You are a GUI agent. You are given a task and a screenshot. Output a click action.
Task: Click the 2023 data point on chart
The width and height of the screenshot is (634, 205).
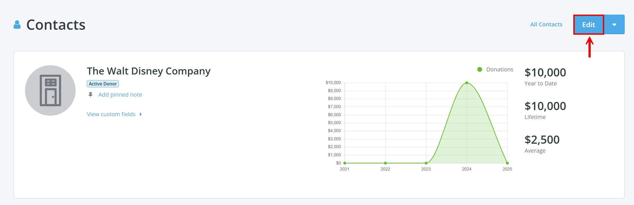[x=426, y=163]
